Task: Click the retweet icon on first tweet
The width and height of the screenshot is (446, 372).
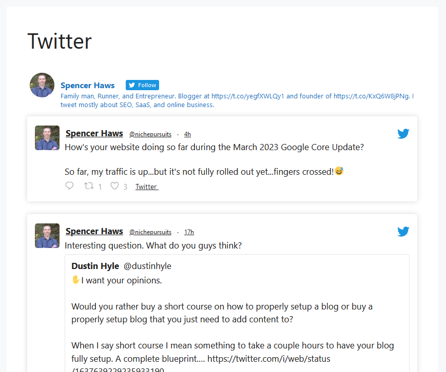Action: pyautogui.click(x=89, y=185)
